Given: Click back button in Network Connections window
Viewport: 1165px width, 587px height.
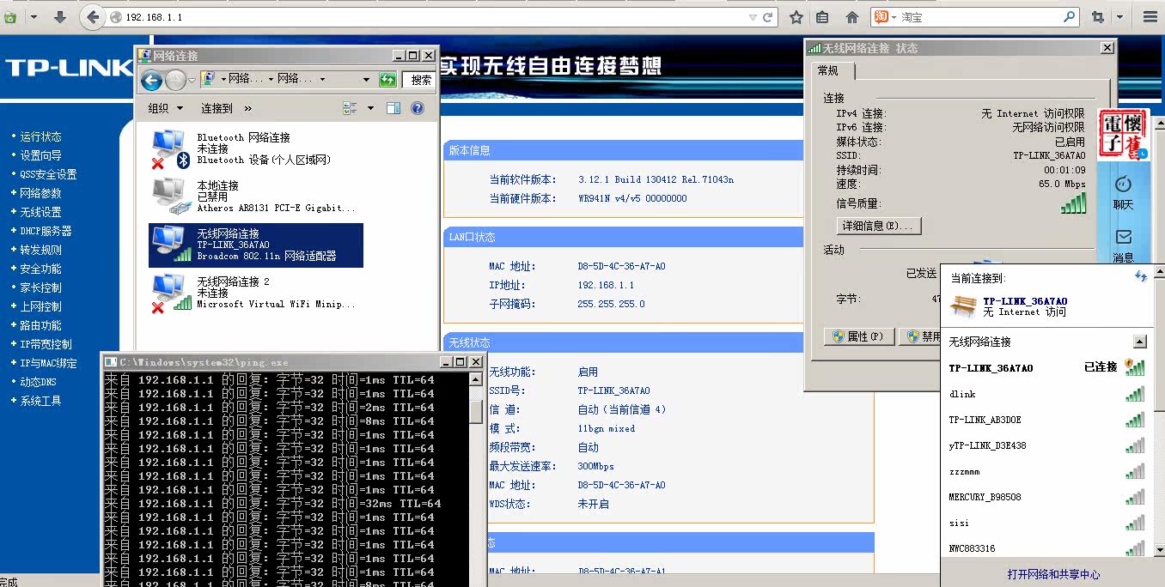Looking at the screenshot, I should 152,81.
